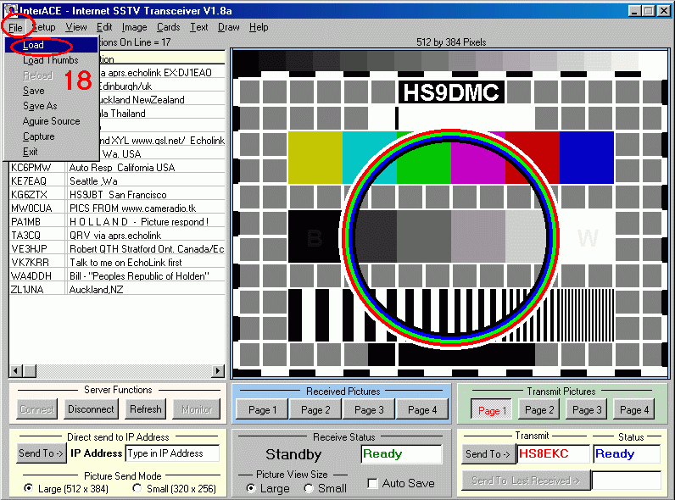This screenshot has width=675, height=500.
Task: Click the Monitor button
Action: (x=196, y=409)
